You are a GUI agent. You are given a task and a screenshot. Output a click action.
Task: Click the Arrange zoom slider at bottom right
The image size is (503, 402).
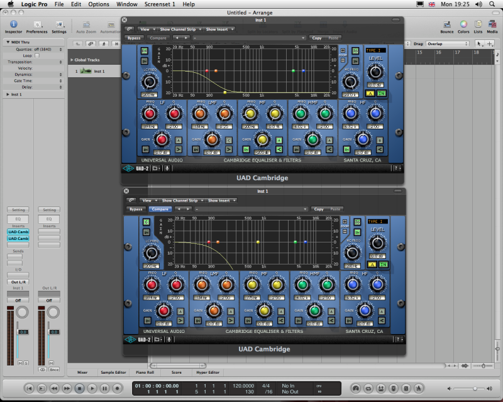click(482, 366)
